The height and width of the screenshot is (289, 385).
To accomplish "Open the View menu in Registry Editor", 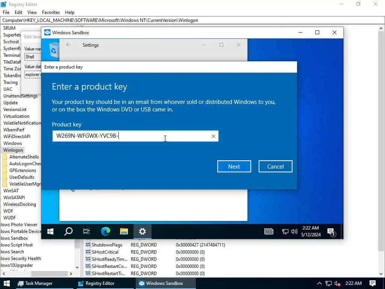I will pyautogui.click(x=32, y=12).
